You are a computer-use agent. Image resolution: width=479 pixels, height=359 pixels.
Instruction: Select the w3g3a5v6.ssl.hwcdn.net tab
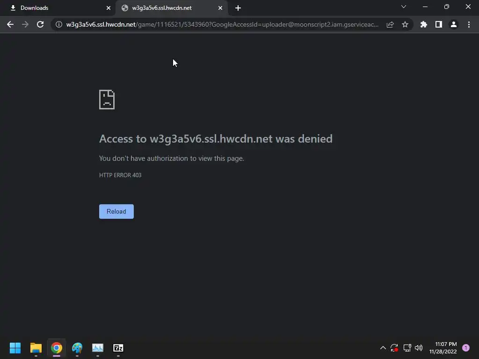tap(171, 8)
